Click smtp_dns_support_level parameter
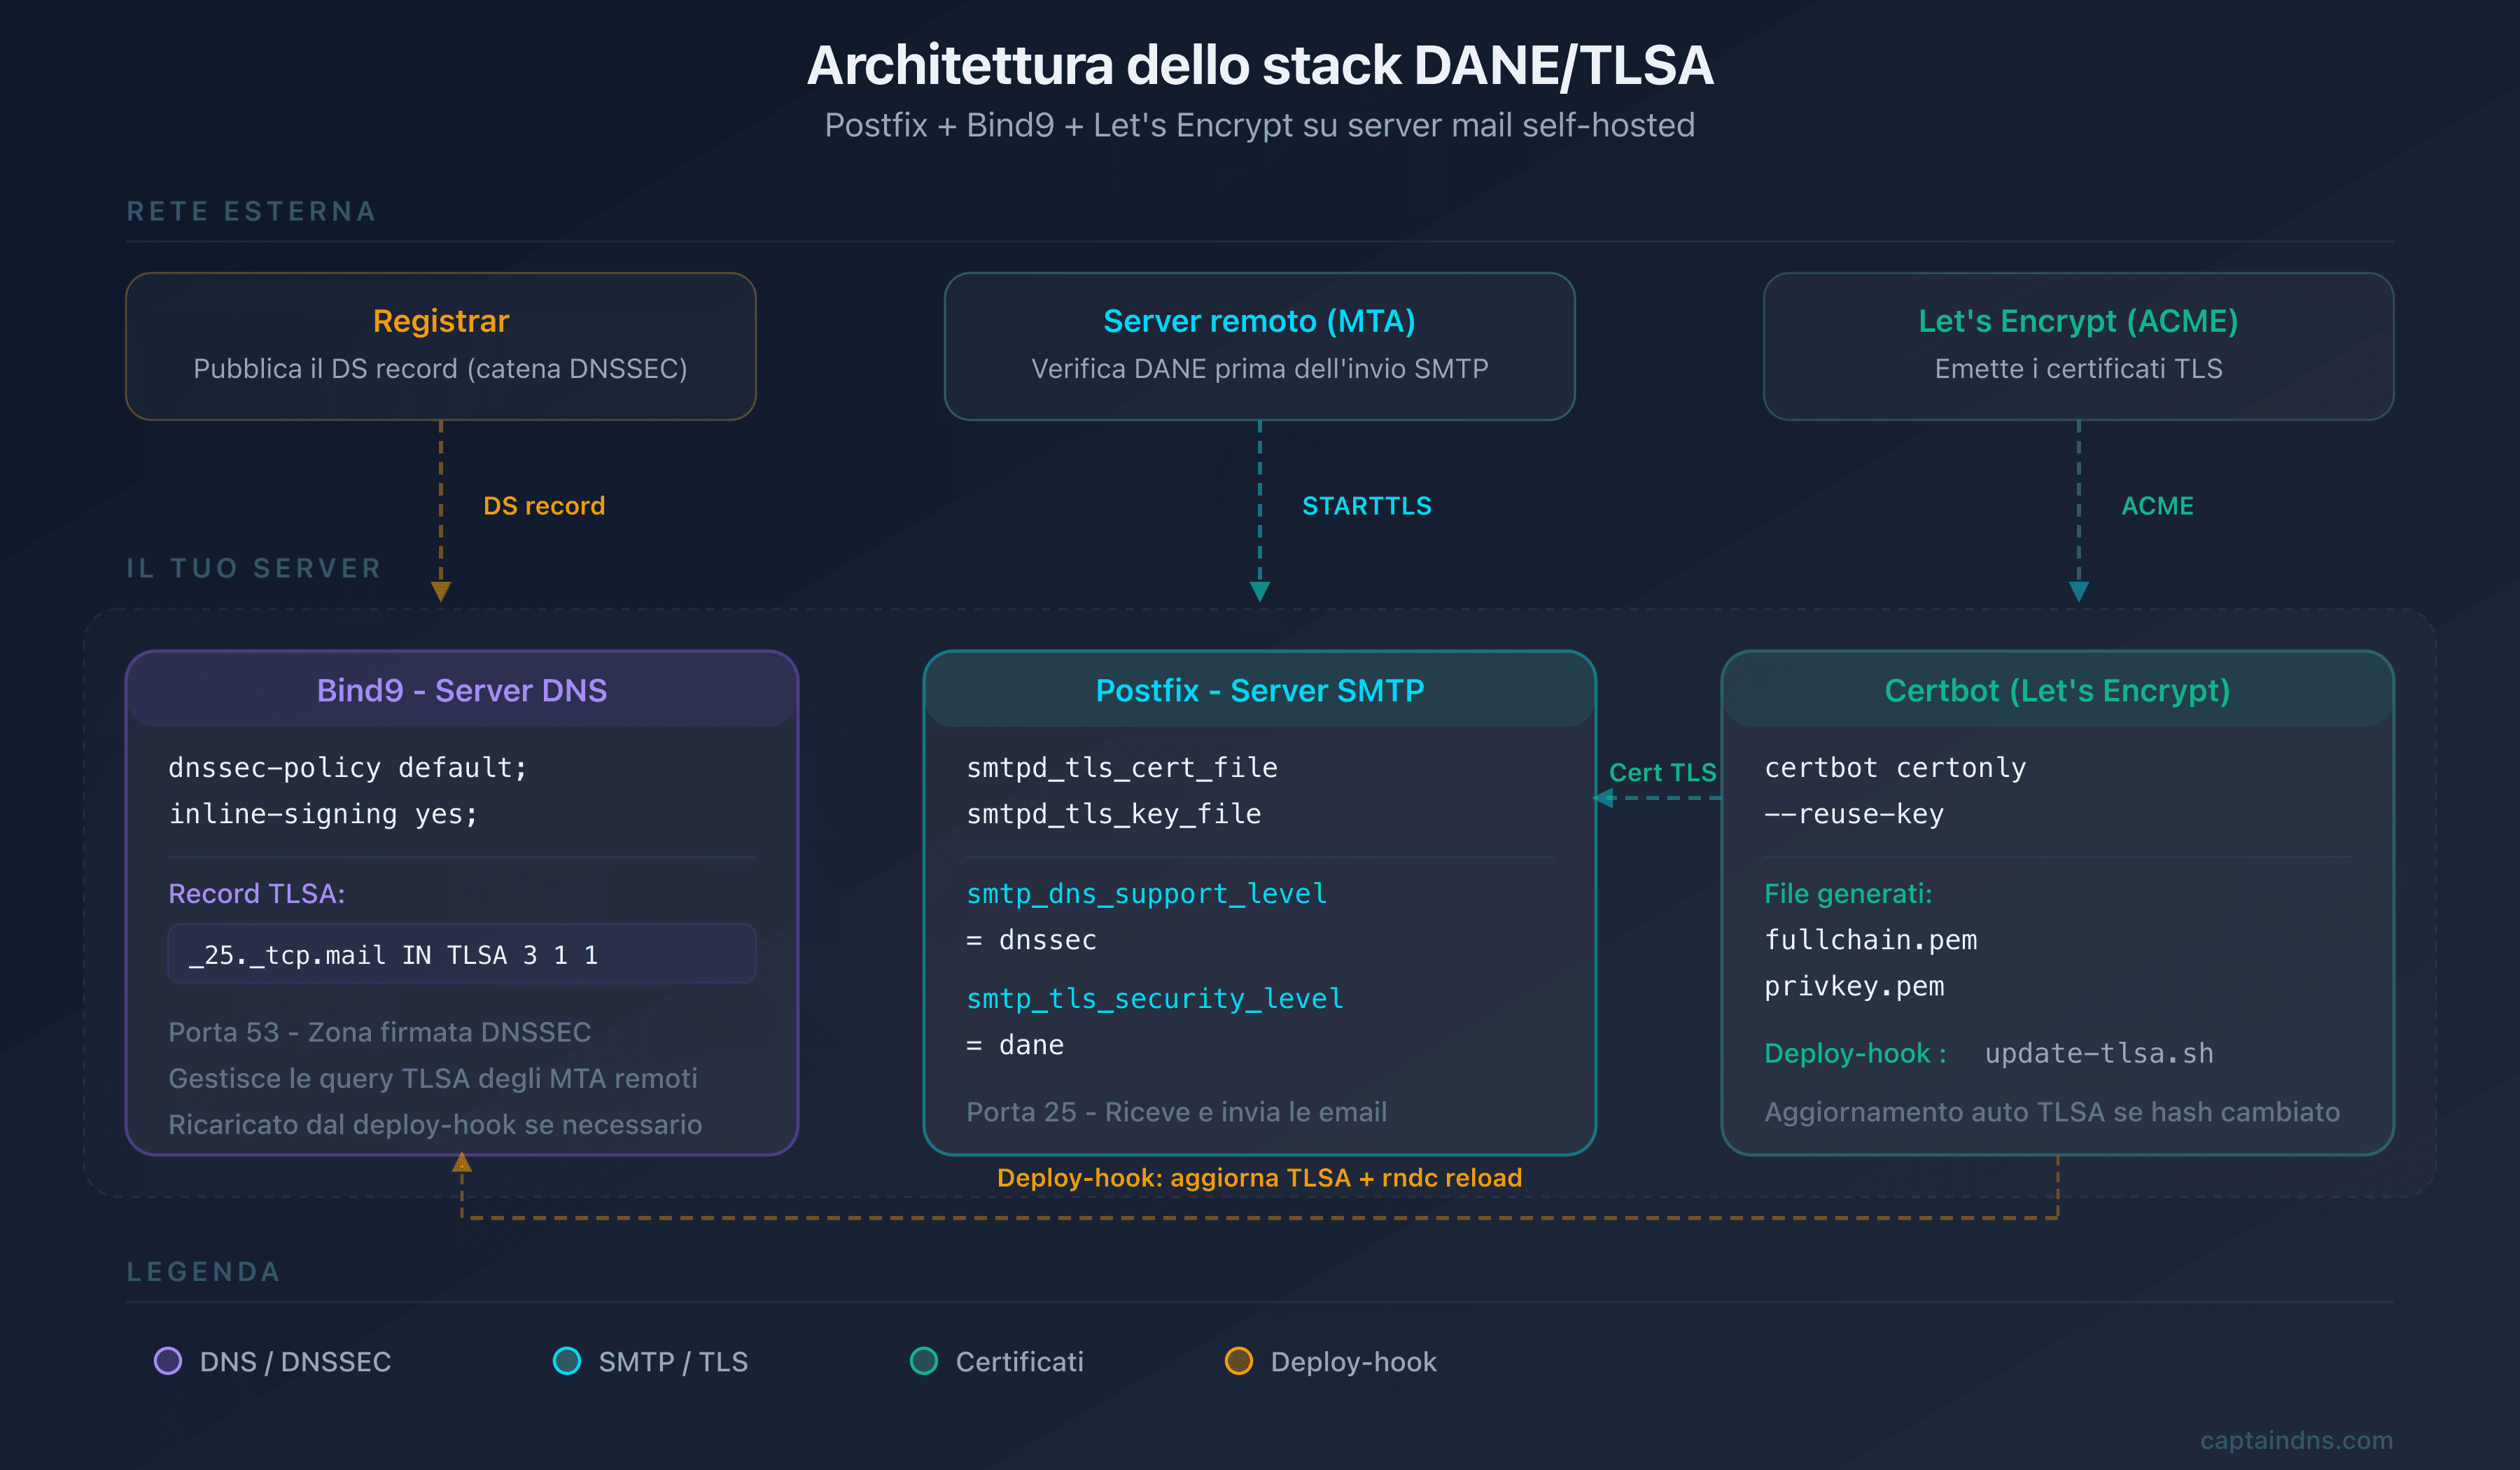 point(1147,893)
